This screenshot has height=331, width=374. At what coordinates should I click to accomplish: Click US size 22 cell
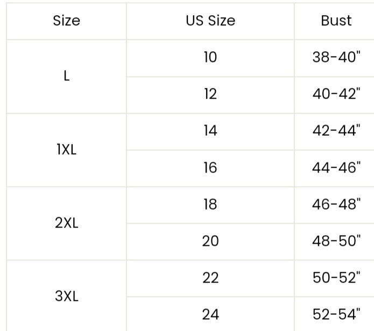pos(210,278)
